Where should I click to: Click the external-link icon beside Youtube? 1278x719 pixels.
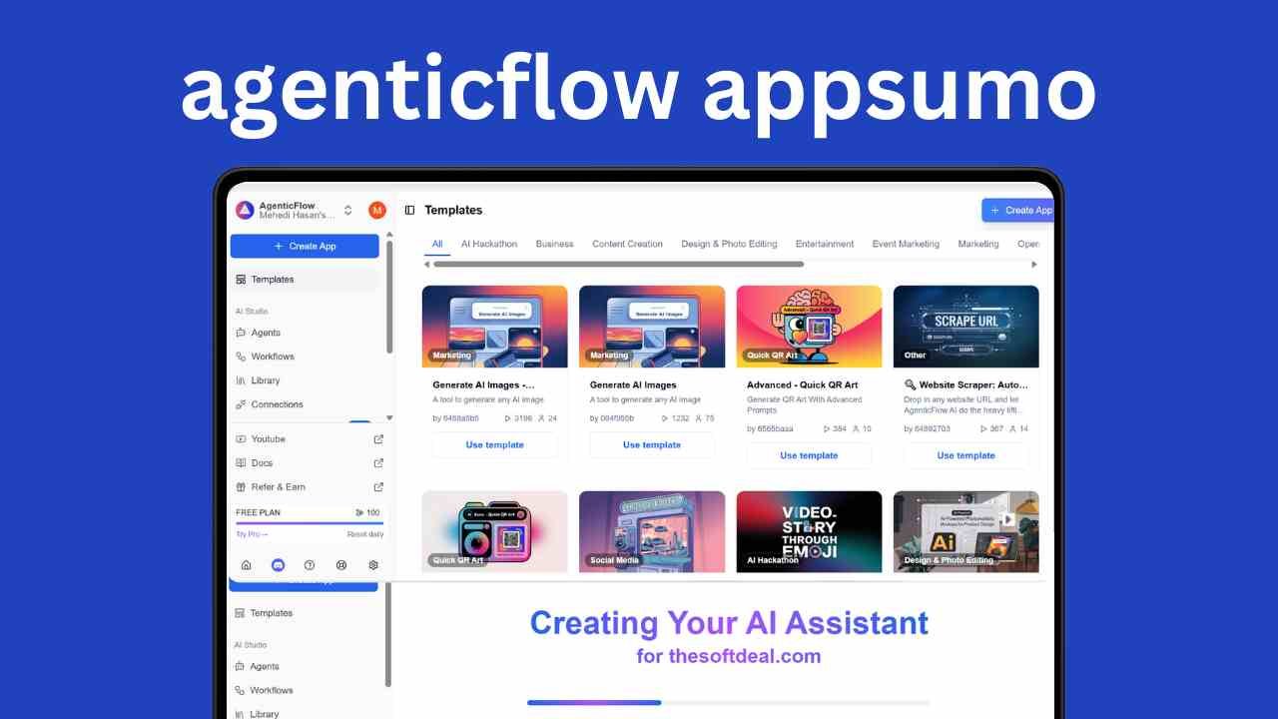point(378,439)
